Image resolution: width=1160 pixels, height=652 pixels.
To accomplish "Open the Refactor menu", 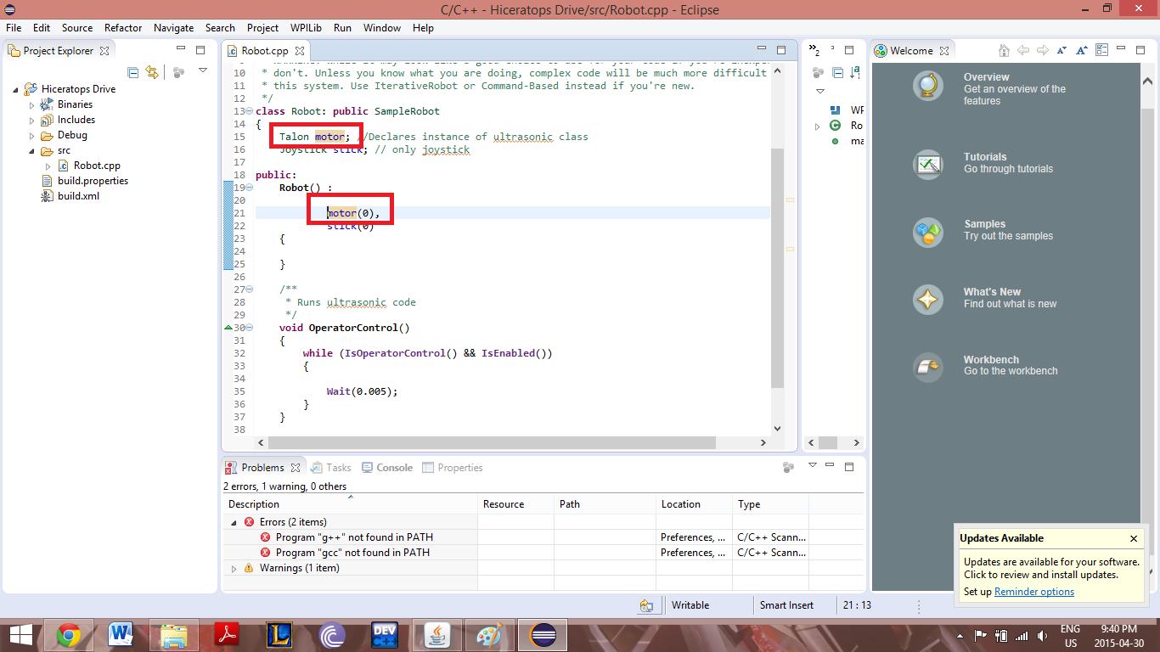I will pyautogui.click(x=123, y=28).
